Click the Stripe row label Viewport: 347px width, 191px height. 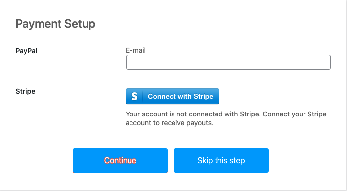click(x=25, y=91)
